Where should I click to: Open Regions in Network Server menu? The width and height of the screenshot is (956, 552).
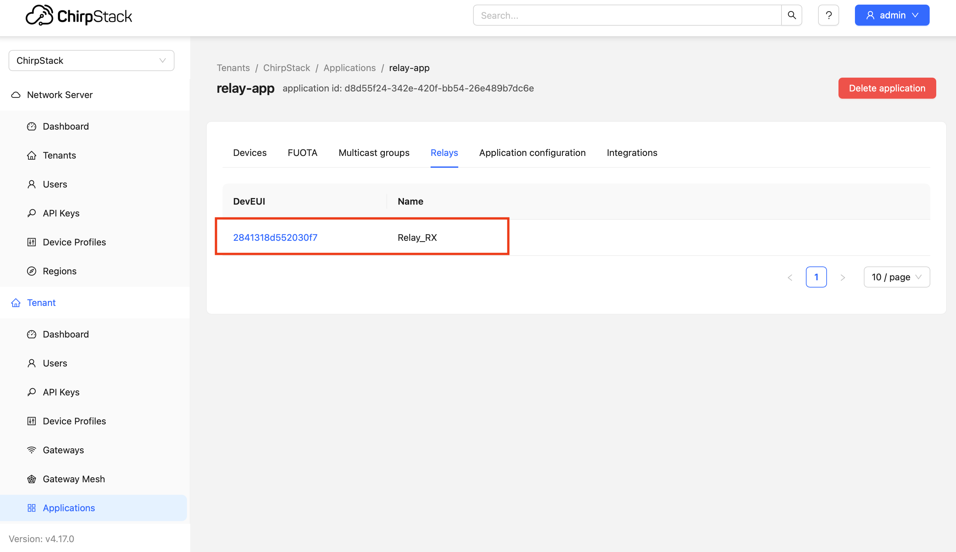(x=60, y=271)
